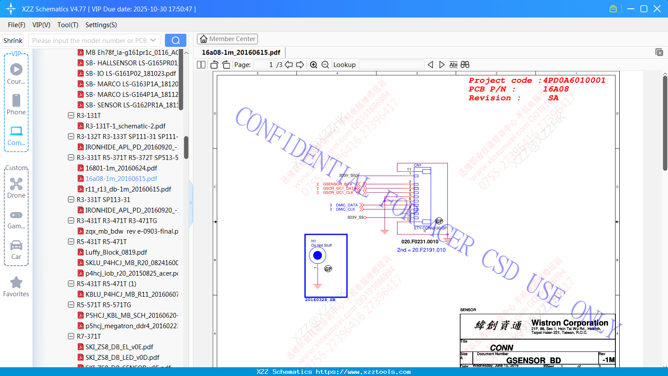Image resolution: width=668 pixels, height=376 pixels.
Task: Open SB- IO LS-G161P02_181023.pdf
Action: [131, 73]
